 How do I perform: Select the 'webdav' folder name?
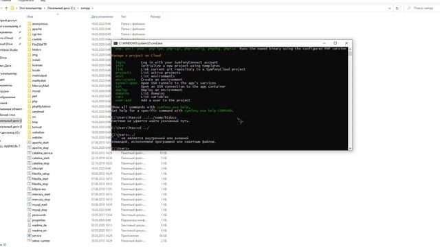(37, 137)
